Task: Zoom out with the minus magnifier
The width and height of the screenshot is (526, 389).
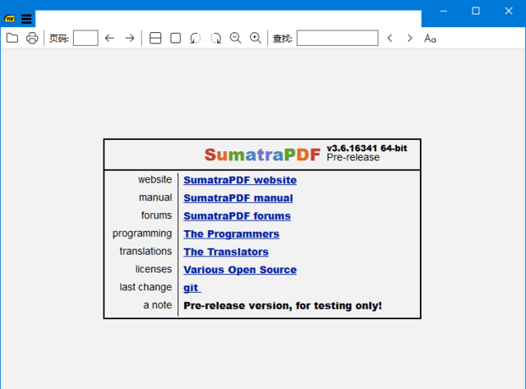Action: (236, 38)
